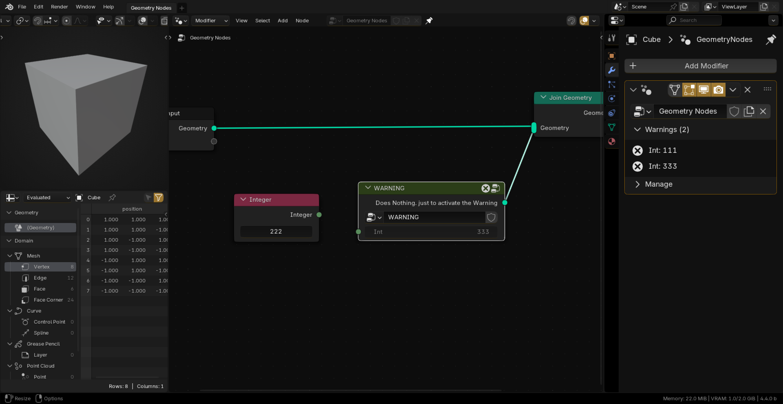
Task: Click the pin icon in node editor header
Action: point(429,20)
